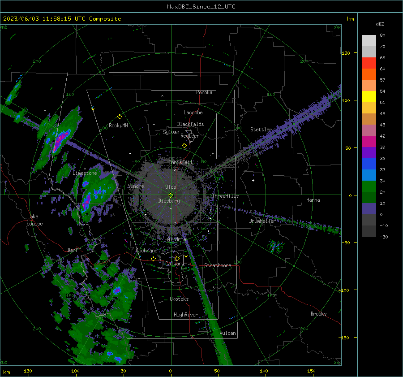Screen dimensions: 403x377
Task: Click the Ponoka city label
Action: [x=204, y=92]
